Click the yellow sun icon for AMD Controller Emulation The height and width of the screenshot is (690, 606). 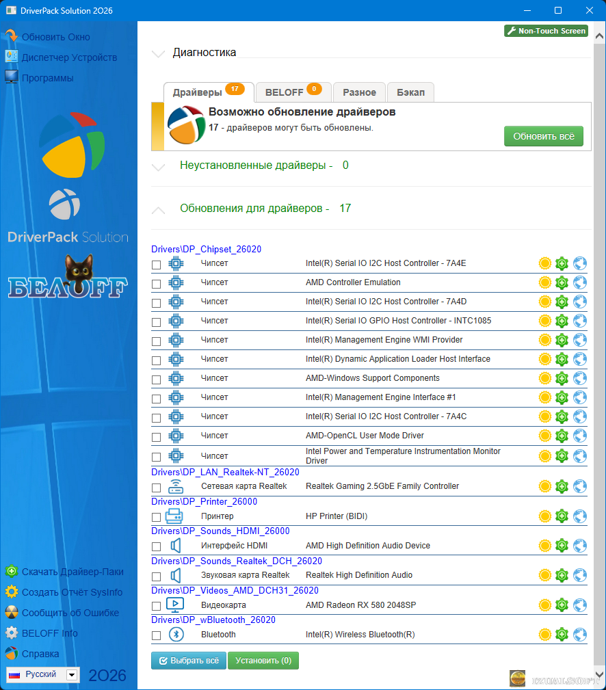coord(544,282)
